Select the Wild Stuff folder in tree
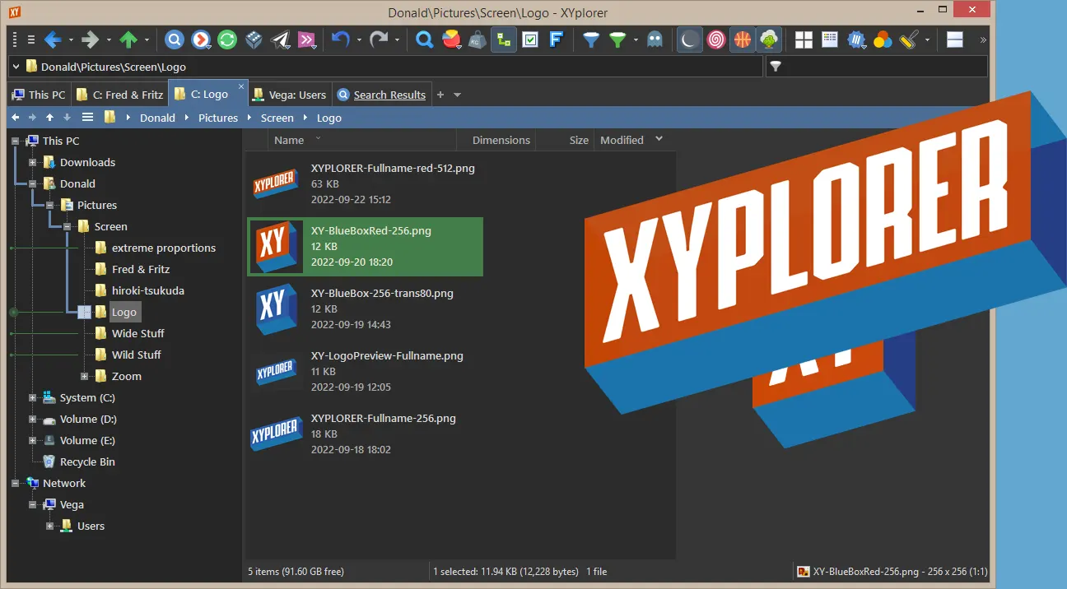 tap(136, 355)
